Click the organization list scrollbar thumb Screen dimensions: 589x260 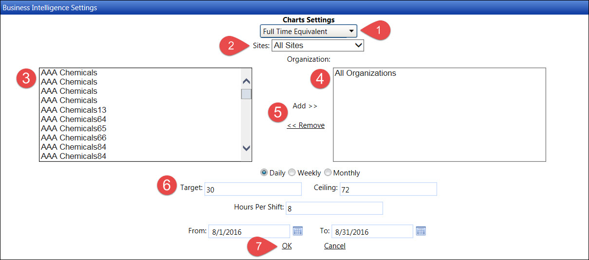tap(246, 94)
